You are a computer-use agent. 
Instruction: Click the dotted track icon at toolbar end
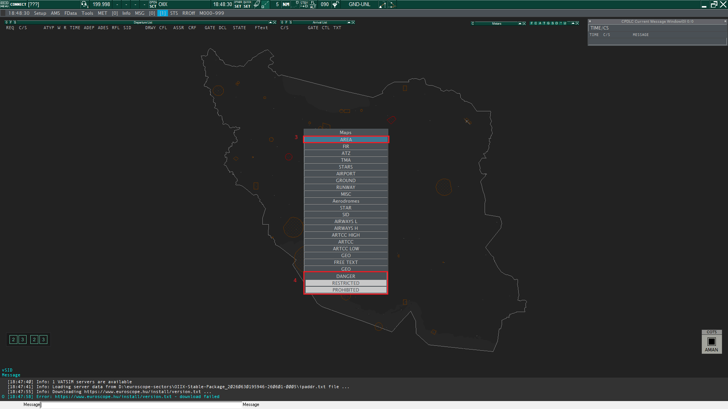pos(392,4)
